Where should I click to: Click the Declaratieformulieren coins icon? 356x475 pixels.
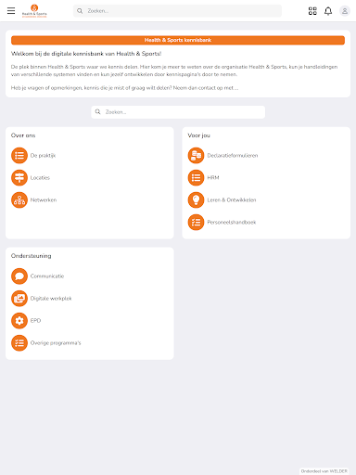pos(196,155)
